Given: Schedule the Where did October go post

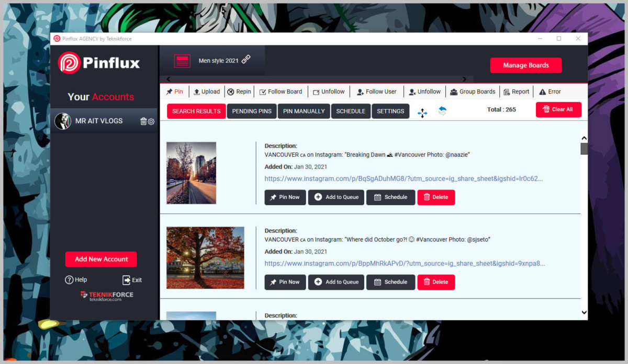Looking at the screenshot, I should 390,282.
